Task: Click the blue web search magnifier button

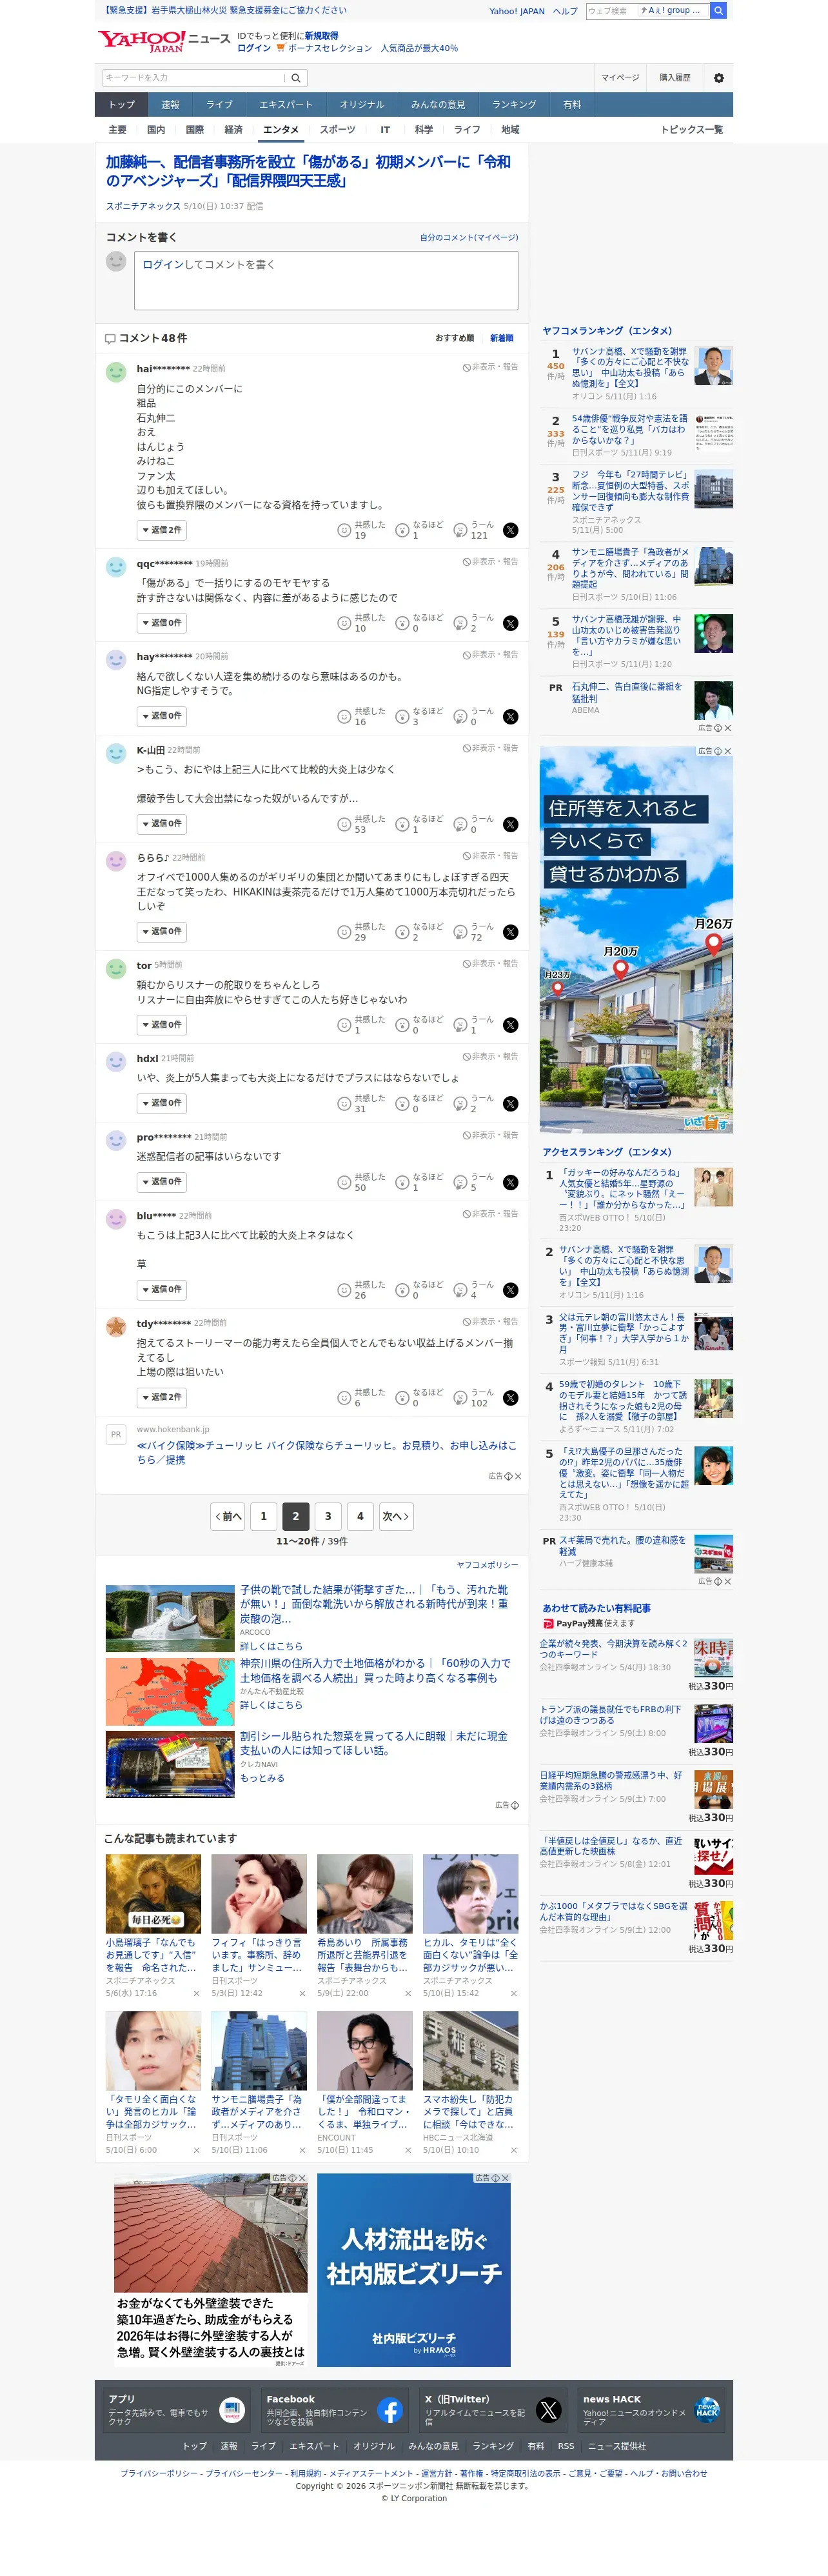Action: (x=718, y=11)
